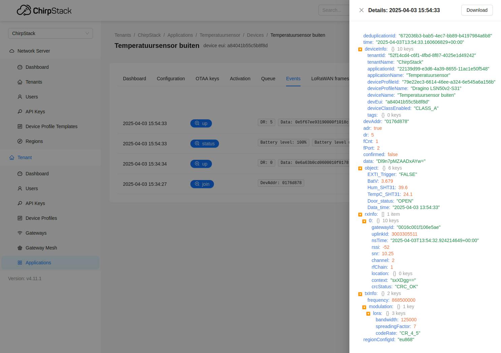Screen dimensions: 501x353
Task: Click the gatewayId value 0016c001f106e5ae
Action: [418, 227]
